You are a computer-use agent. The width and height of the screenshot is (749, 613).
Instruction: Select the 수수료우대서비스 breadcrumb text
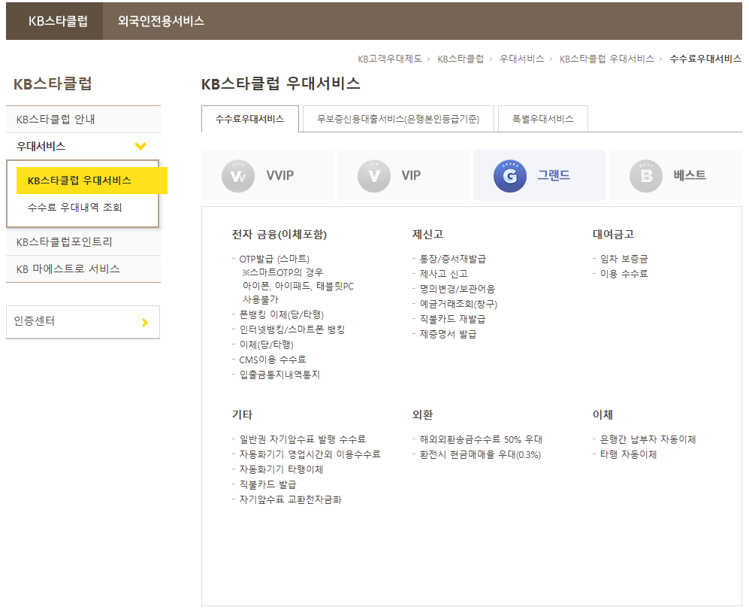pyautogui.click(x=705, y=59)
